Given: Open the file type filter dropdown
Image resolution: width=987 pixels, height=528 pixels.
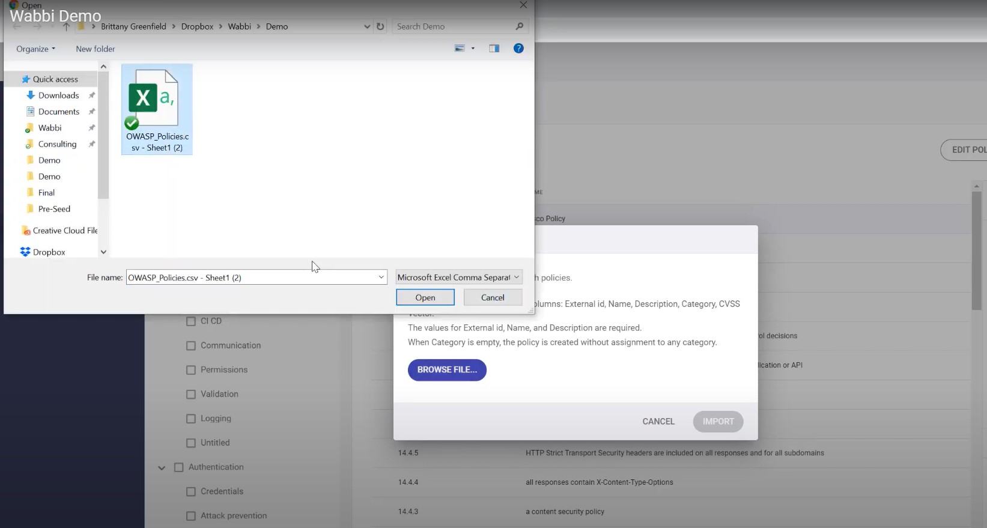Looking at the screenshot, I should [458, 278].
